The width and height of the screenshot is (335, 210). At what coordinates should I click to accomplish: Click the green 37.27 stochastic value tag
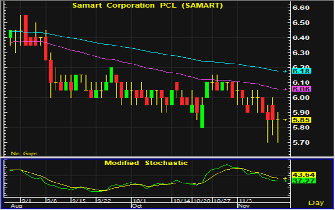point(302,181)
